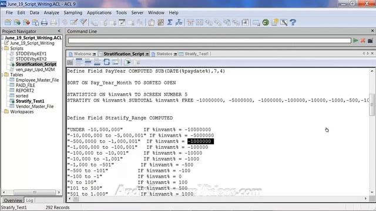
Task: Click the print icon in main toolbar
Action: 45,22
